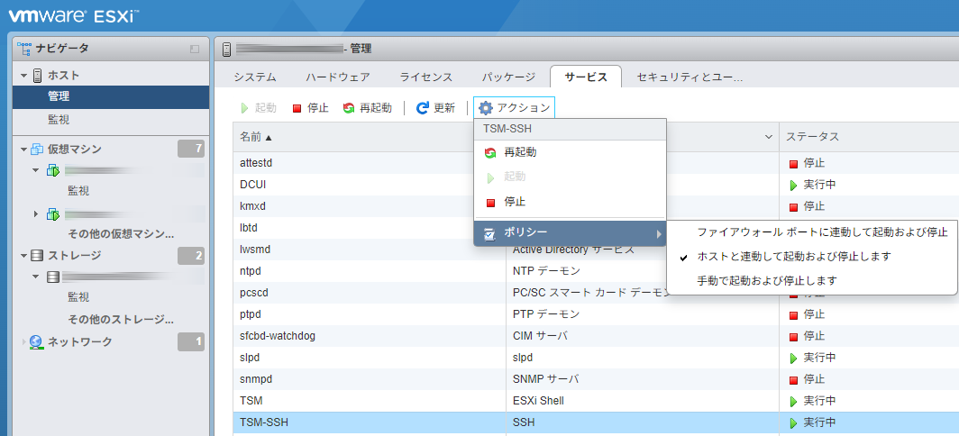Screen dimensions: 959x436
Task: Click the SNMP サーバ description cell
Action: tap(545, 379)
